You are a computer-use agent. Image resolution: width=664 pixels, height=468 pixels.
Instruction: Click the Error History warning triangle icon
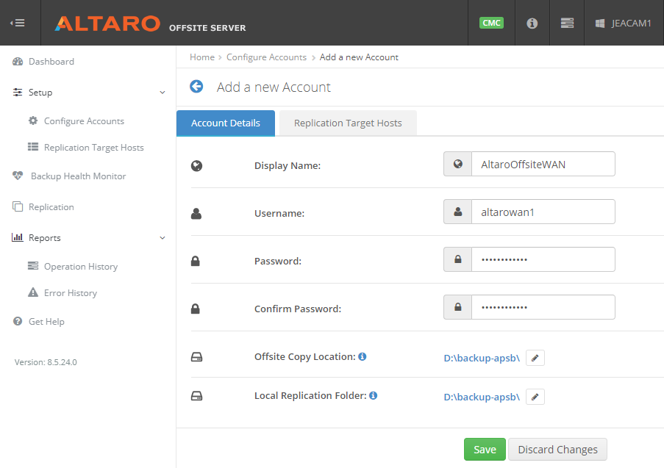[x=33, y=292]
